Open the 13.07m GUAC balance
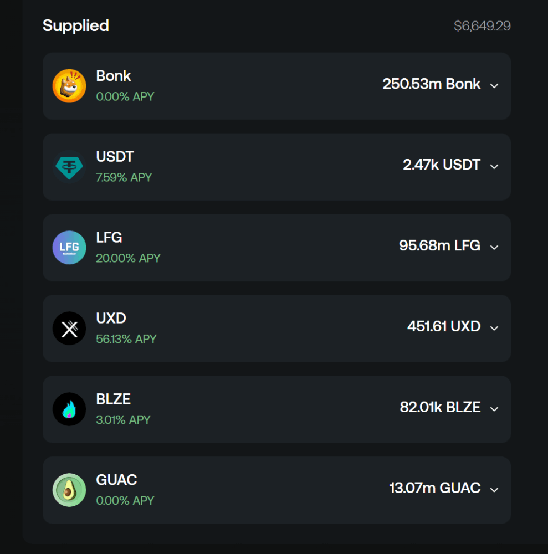 coord(434,488)
